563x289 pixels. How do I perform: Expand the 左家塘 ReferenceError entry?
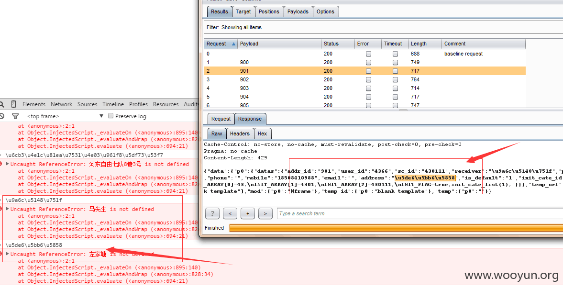tap(7, 254)
